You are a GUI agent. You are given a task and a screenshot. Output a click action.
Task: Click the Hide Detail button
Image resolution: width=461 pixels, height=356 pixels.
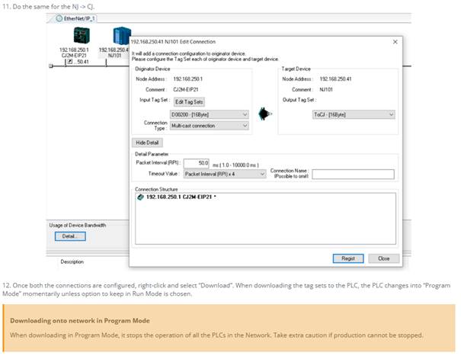(x=147, y=143)
